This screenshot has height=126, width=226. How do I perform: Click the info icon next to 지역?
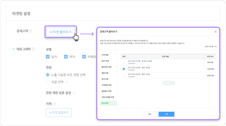pyautogui.click(x=54, y=104)
